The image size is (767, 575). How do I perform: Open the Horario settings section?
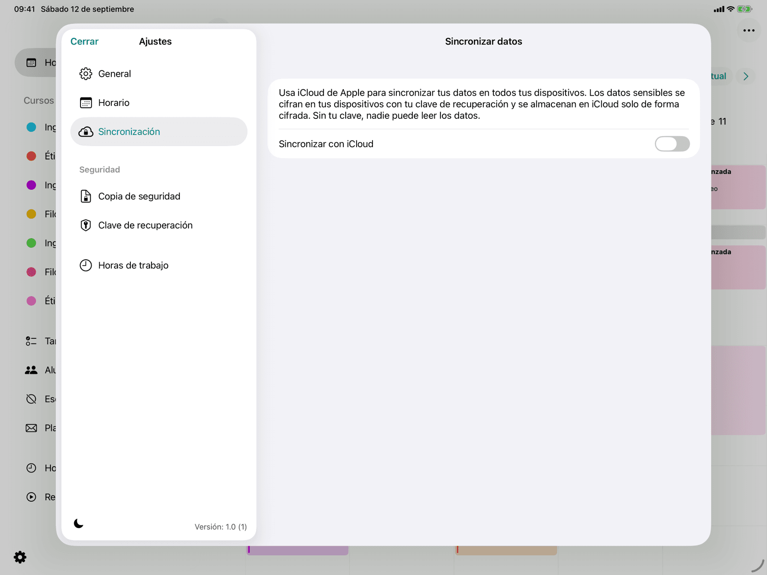point(159,103)
